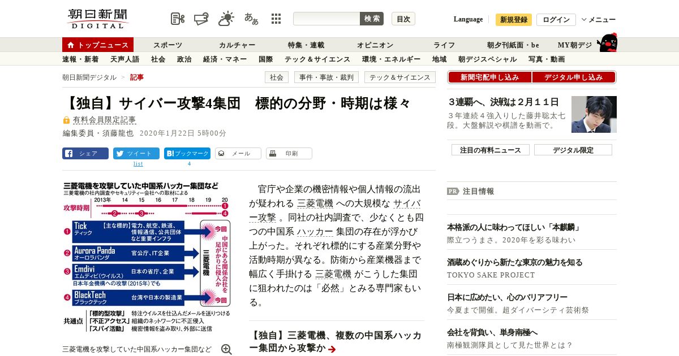Select 経済・マネー in sub-navigation
679x356 pixels.
[x=225, y=59]
